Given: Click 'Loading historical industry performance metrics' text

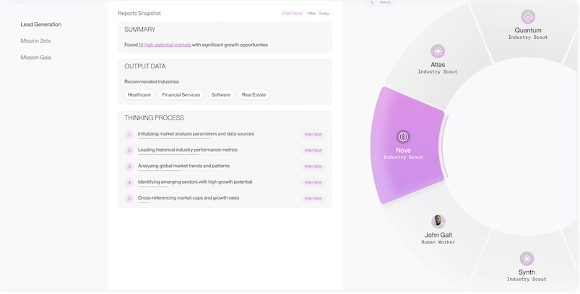Looking at the screenshot, I should [188, 150].
